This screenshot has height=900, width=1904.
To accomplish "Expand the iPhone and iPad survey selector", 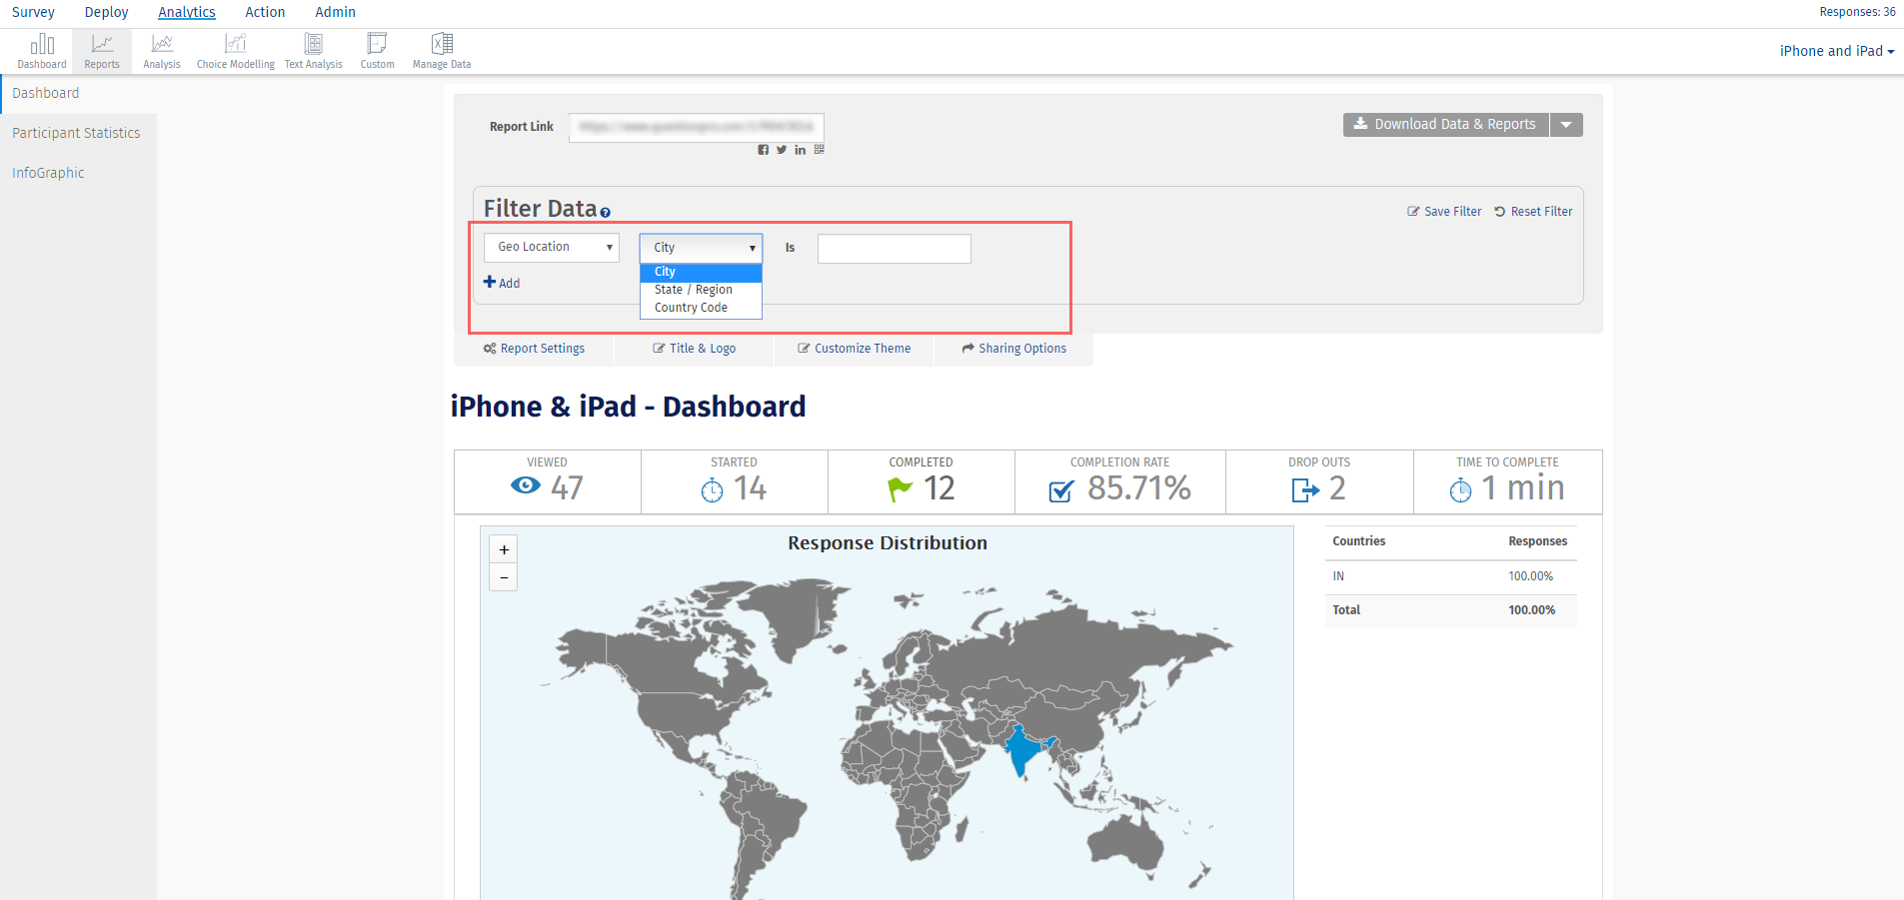I will click(x=1835, y=50).
